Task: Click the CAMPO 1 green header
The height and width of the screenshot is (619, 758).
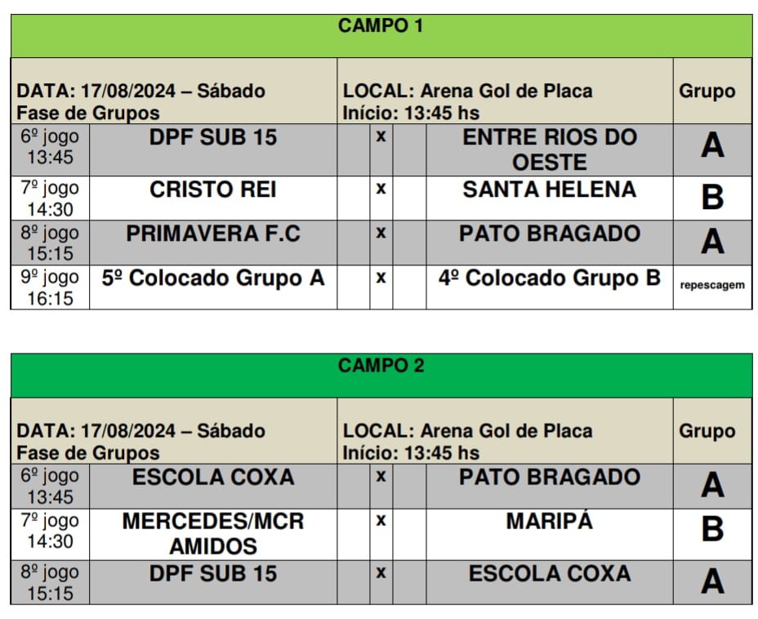Action: (381, 26)
